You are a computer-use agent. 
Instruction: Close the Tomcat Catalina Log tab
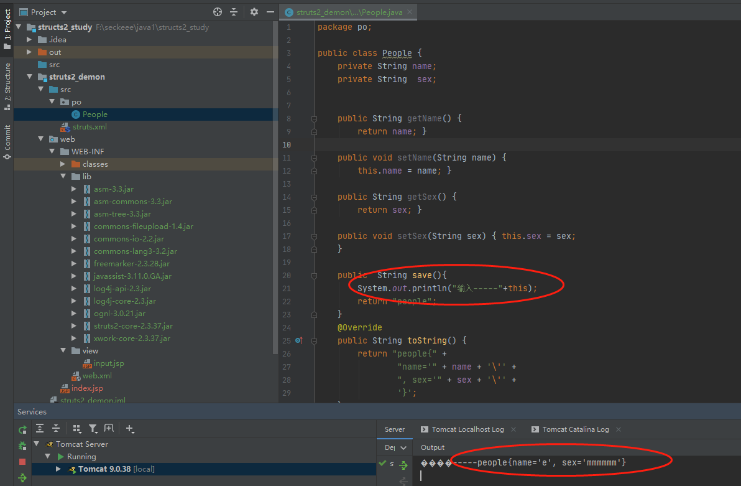619,429
